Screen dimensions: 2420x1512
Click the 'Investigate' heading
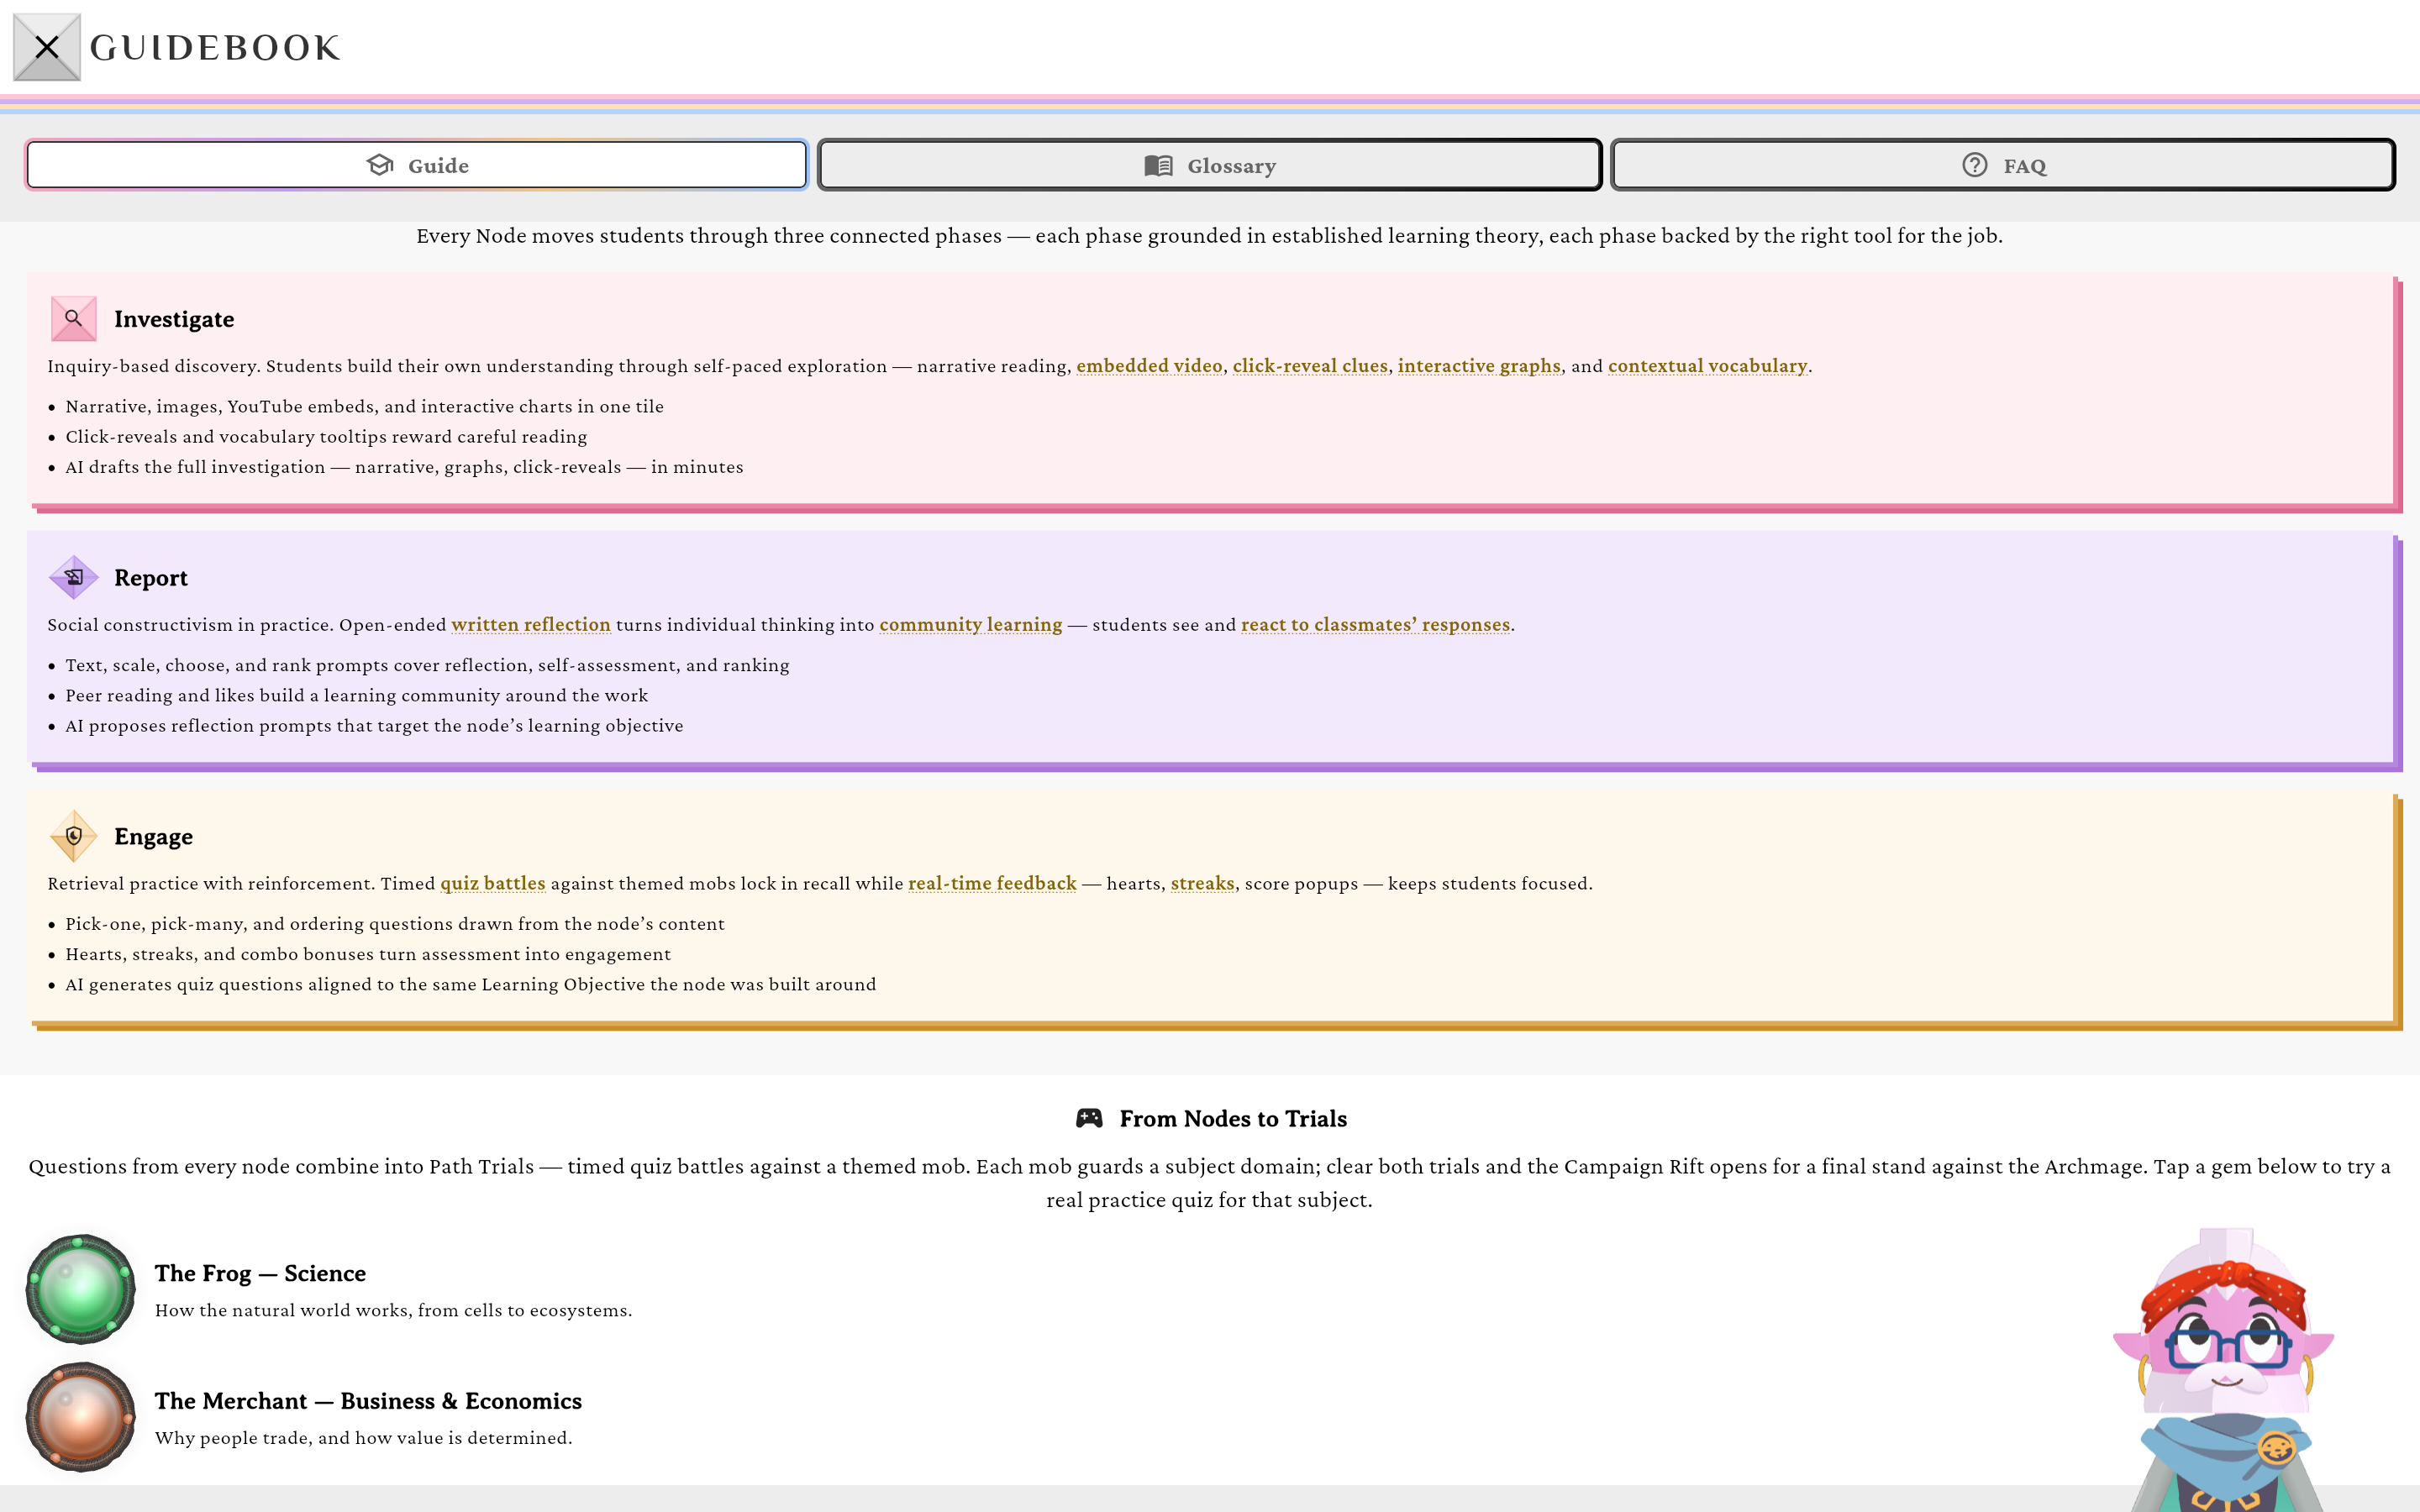click(x=174, y=319)
